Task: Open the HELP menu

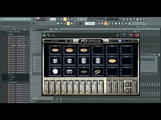Action: pyautogui.click(x=29, y=19)
